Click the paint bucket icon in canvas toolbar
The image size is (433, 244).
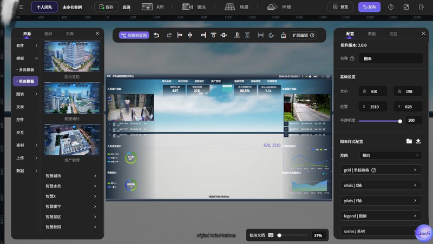coord(283,35)
